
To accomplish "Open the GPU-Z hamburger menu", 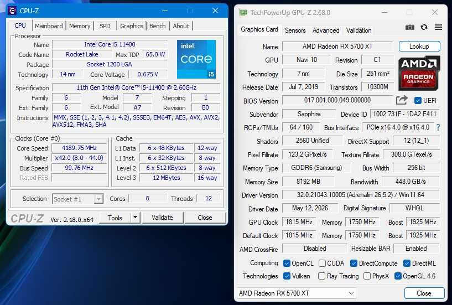I will tap(438, 28).
